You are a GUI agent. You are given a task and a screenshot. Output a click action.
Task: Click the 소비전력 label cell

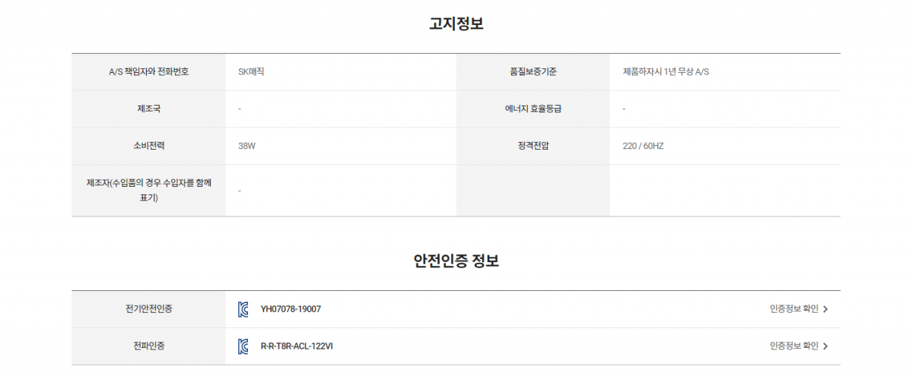point(148,146)
